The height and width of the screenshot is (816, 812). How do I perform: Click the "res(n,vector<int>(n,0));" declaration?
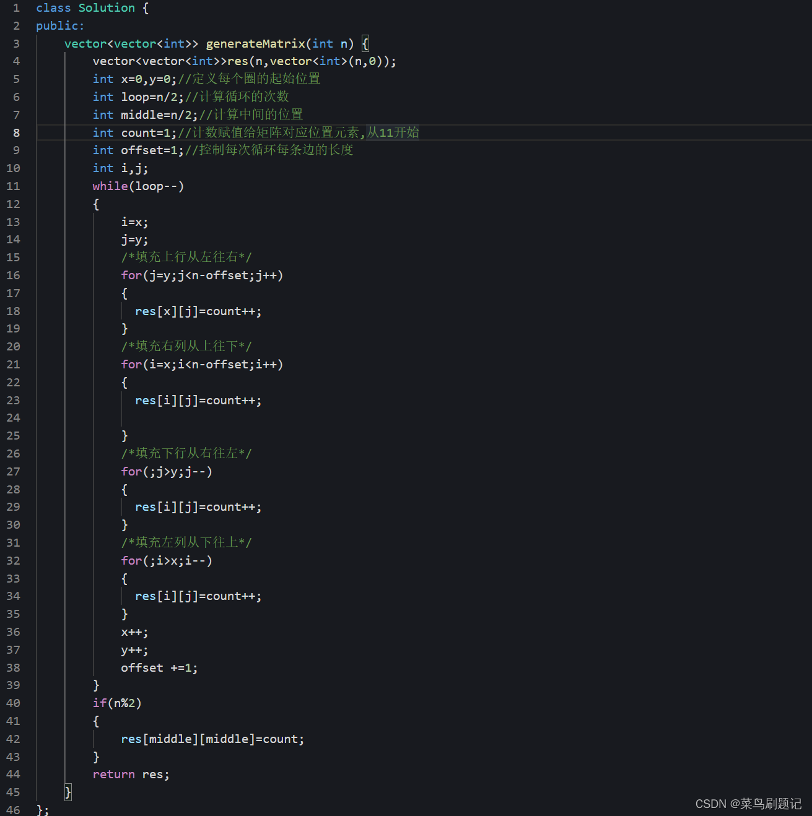[312, 61]
